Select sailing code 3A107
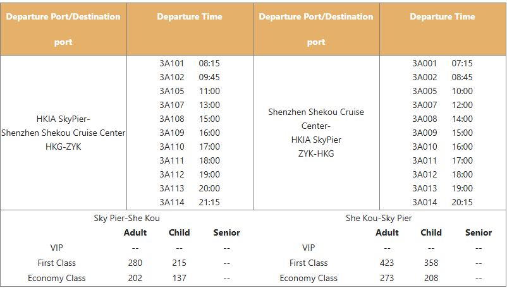507x288 pixels. coord(171,105)
